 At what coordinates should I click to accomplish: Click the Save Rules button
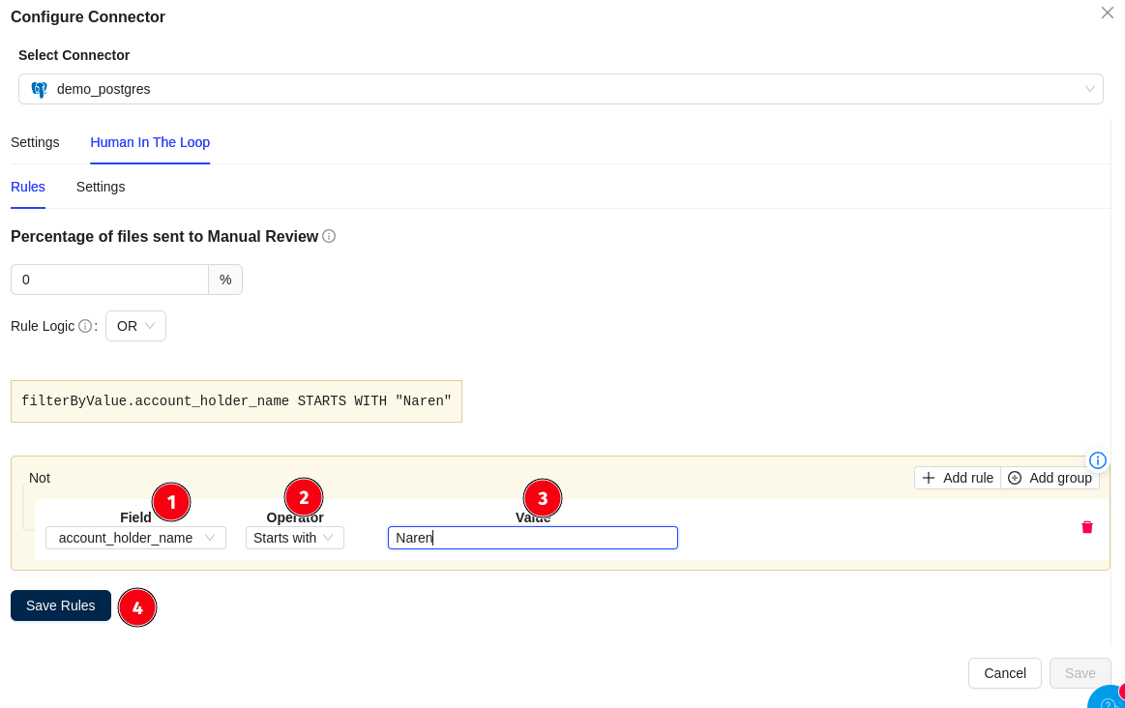click(61, 605)
